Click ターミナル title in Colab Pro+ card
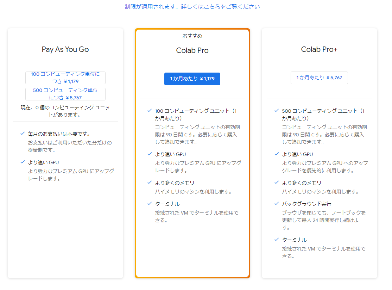The height and width of the screenshot is (290, 392). point(294,240)
